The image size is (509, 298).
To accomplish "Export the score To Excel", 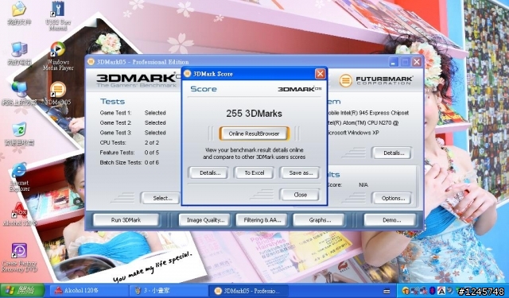I will click(254, 172).
